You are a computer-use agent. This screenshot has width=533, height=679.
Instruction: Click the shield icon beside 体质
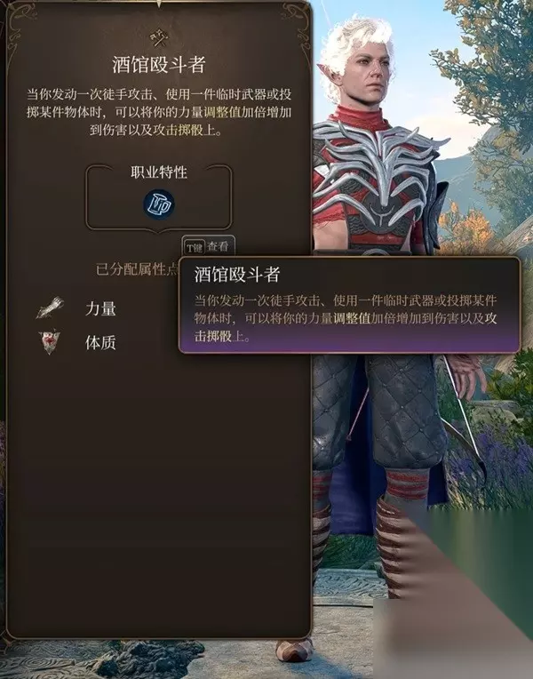point(50,342)
